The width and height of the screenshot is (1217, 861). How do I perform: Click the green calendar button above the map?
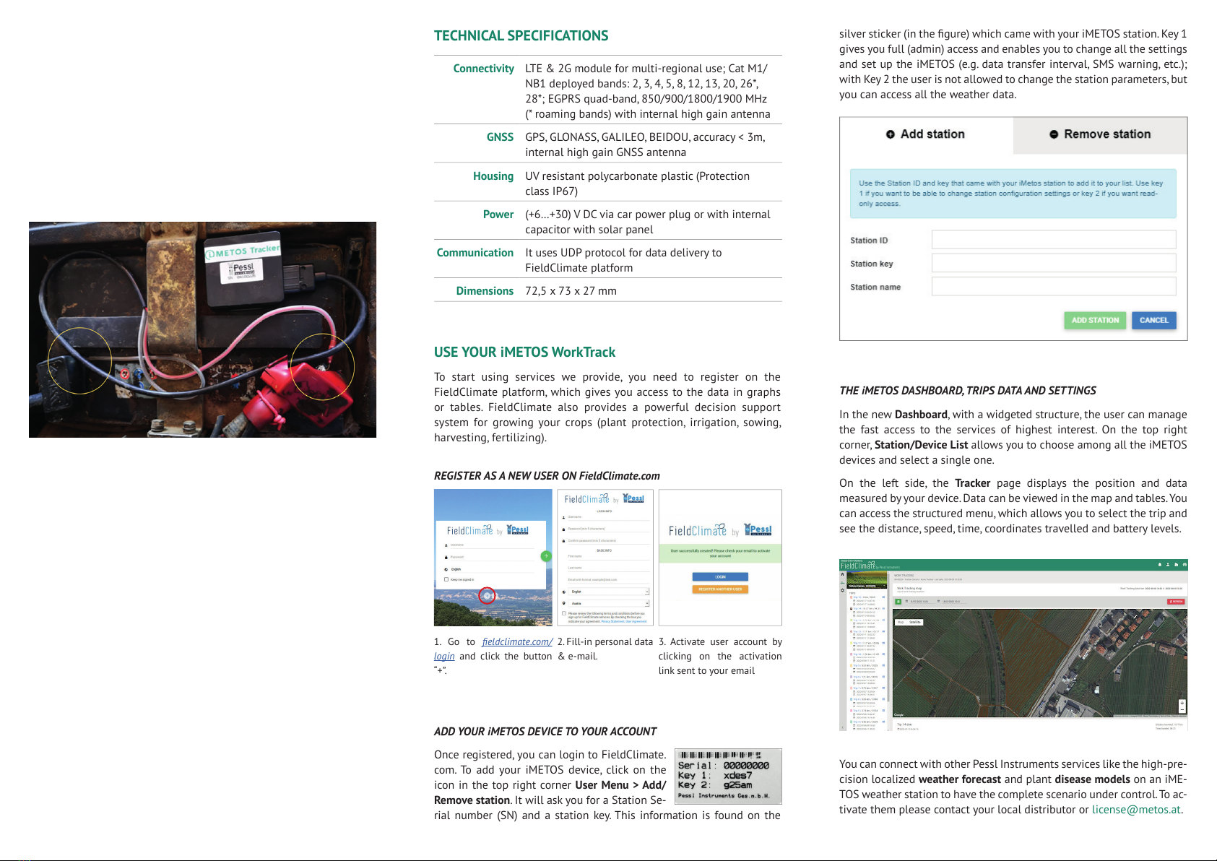click(898, 602)
